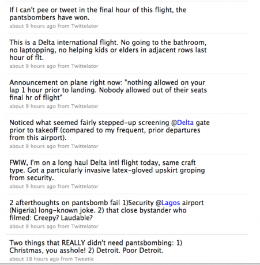Viewport: 260px width, 265px height.
Task: Open timestamp of plane announcement tweet
Action: coord(33,106)
